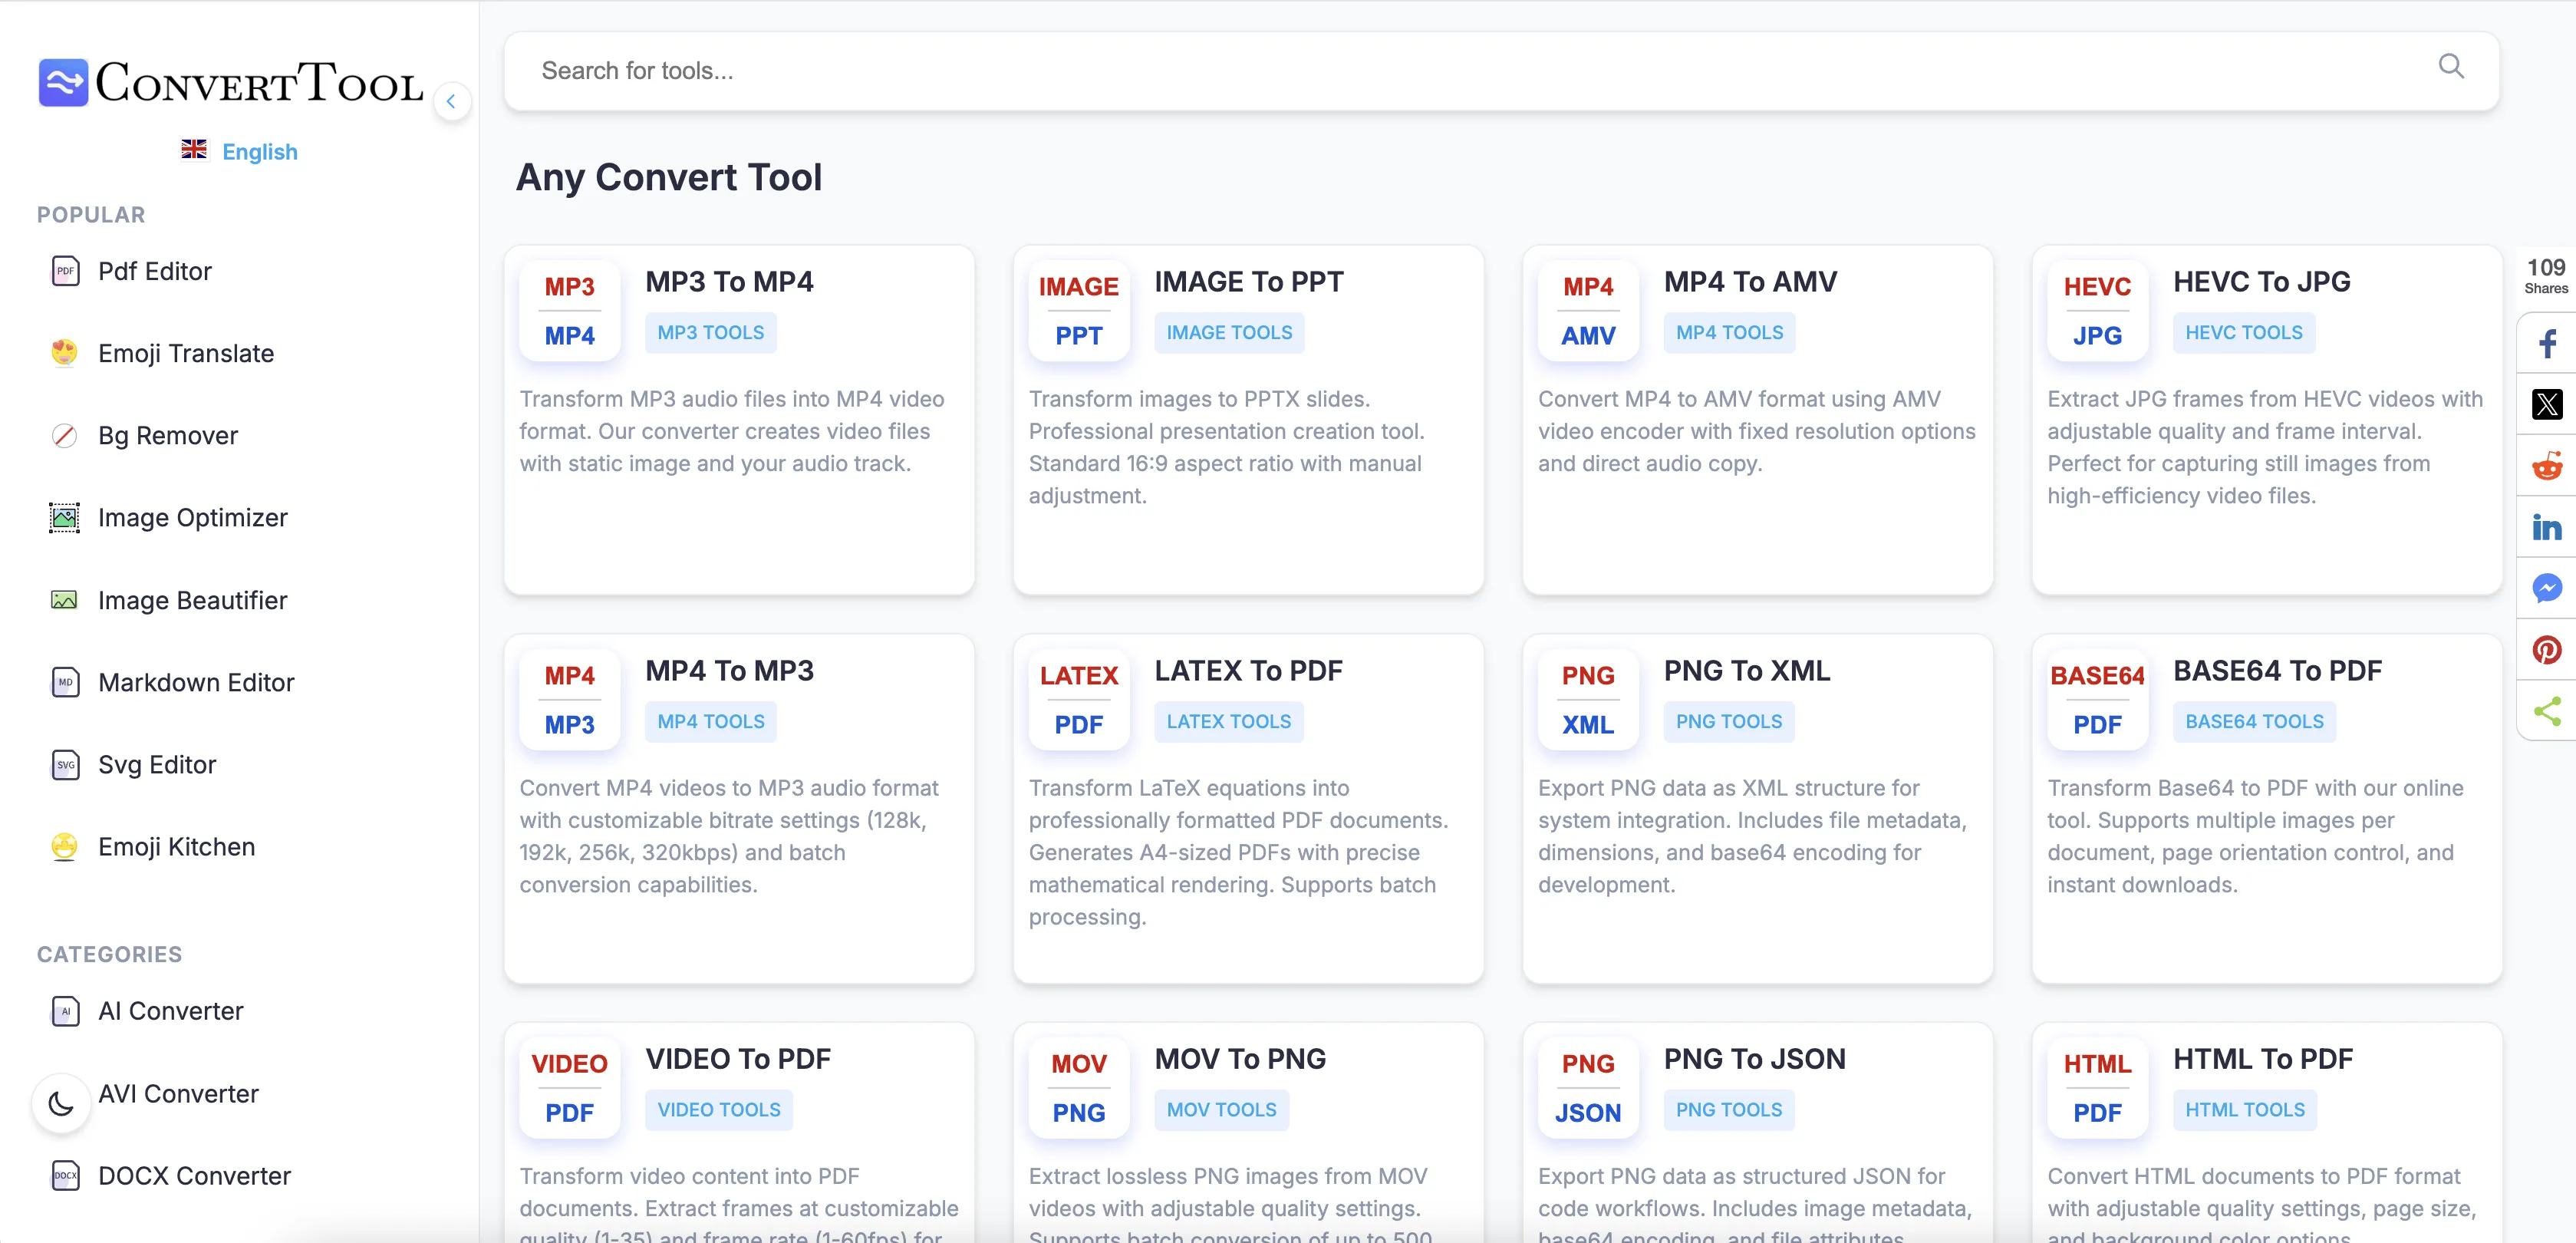Click the ConvertTool logo
The height and width of the screenshot is (1243, 2576).
[231, 82]
